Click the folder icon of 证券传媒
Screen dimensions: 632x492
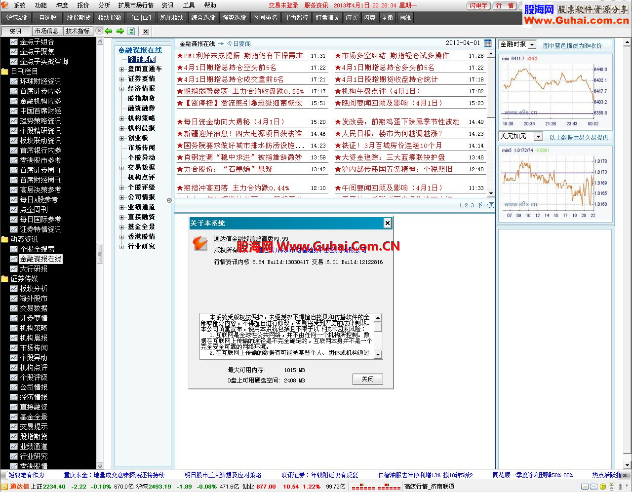pos(5,278)
